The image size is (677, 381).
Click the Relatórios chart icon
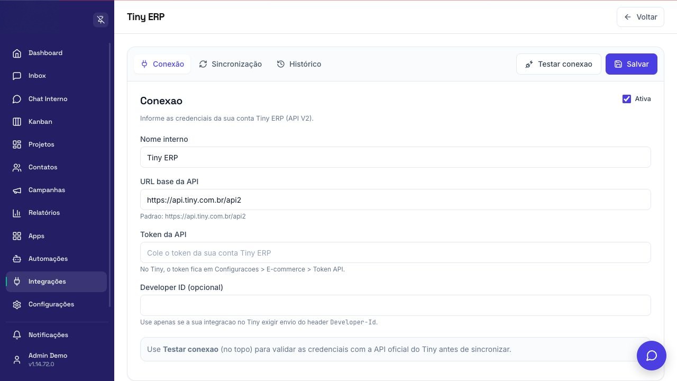pos(17,213)
